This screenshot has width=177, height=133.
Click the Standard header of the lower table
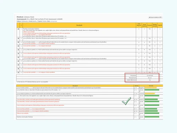pos(75,86)
